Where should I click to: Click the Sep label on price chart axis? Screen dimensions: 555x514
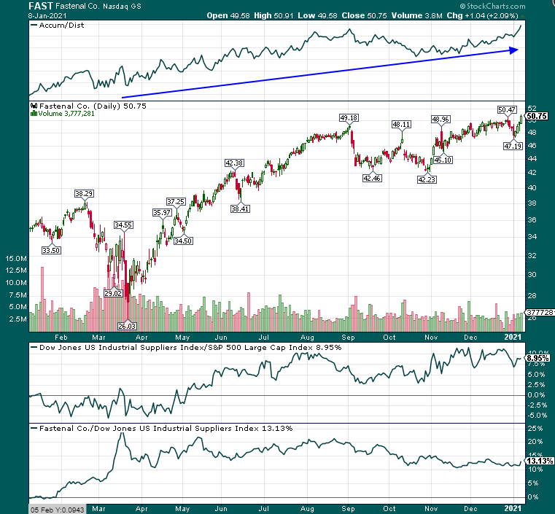tap(349, 337)
